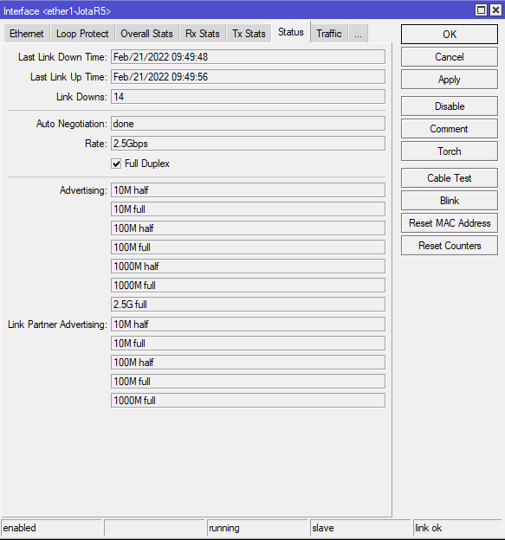The image size is (505, 540).
Task: Add a Comment to the interface
Action: click(450, 129)
